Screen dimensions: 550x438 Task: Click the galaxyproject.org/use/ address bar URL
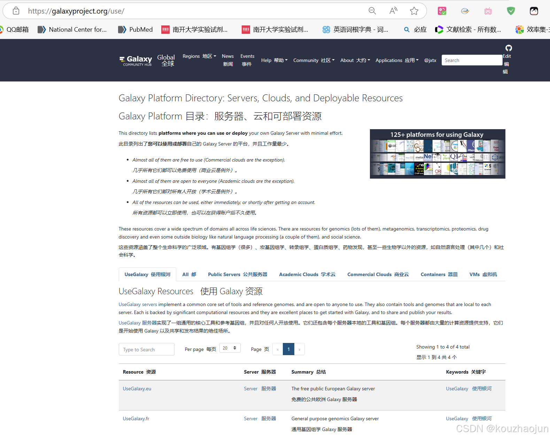76,11
